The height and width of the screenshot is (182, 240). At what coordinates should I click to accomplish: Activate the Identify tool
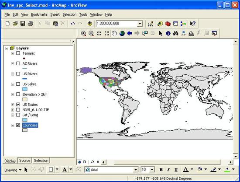(x=168, y=33)
